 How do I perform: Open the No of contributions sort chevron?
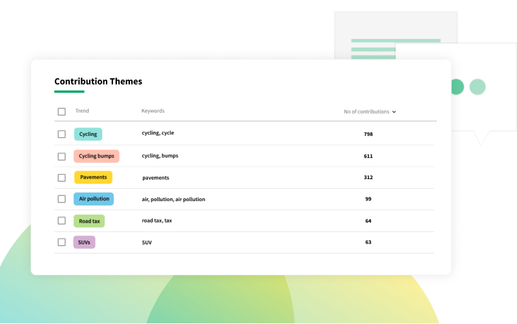click(394, 112)
